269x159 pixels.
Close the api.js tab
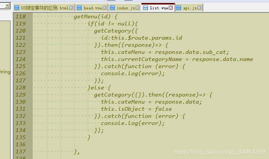199,8
